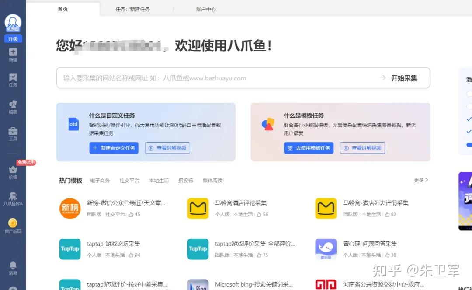Image resolution: width=472 pixels, height=290 pixels.
Task: Switch to the 账户中心 tab
Action: pyautogui.click(x=206, y=8)
